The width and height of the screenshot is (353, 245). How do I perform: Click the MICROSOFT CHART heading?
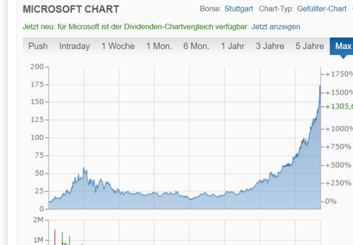point(71,9)
